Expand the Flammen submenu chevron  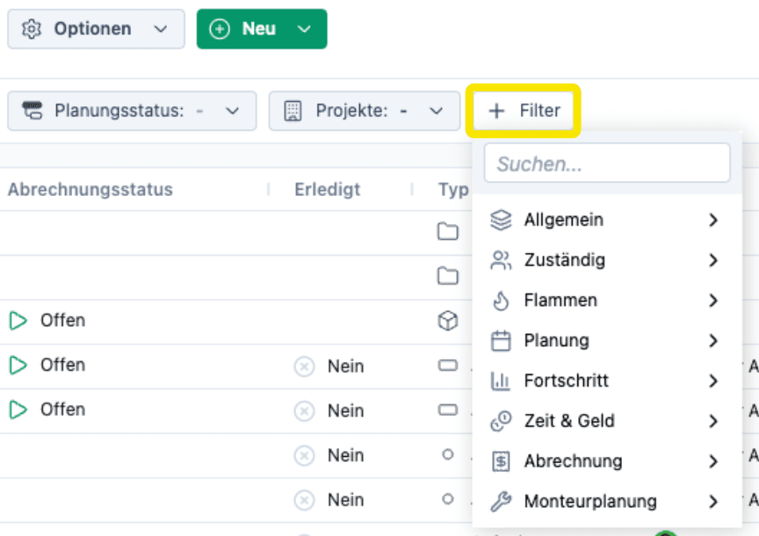(x=713, y=301)
